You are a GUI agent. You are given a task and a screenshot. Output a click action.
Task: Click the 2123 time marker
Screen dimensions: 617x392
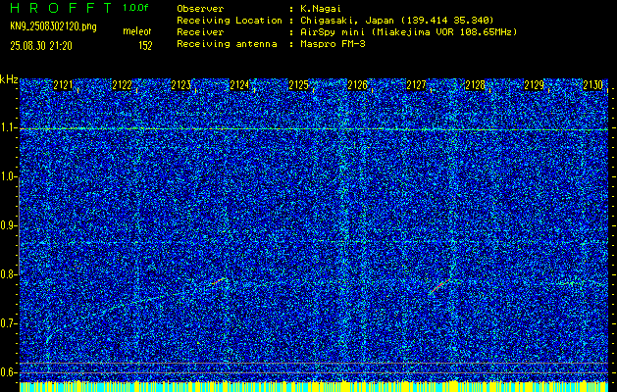point(180,85)
